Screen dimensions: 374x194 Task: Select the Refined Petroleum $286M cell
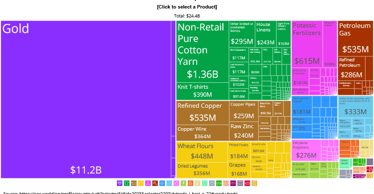point(352,68)
